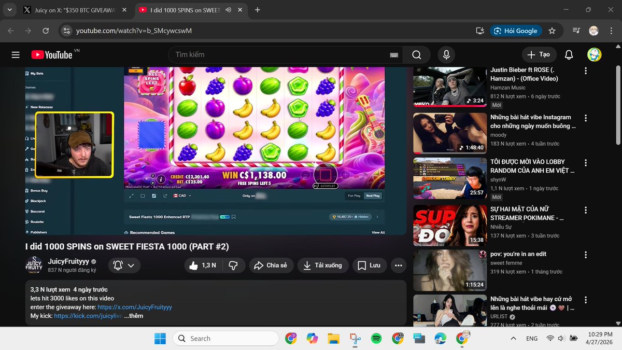622x350 pixels.
Task: Open Snipping Tool from the taskbar
Action: point(355,339)
